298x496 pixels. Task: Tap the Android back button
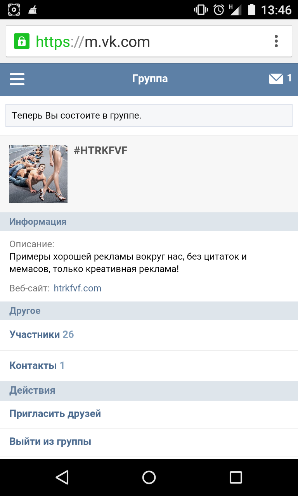[62, 477]
